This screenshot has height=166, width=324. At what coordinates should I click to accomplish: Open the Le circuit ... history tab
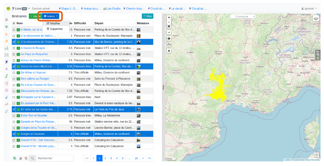click(177, 9)
